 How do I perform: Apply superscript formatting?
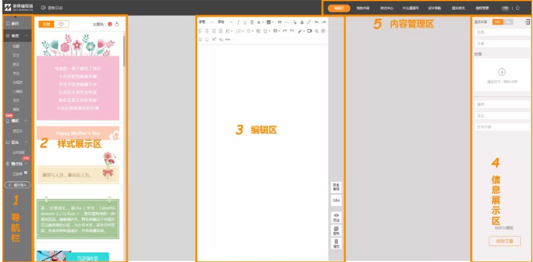[x=214, y=40]
